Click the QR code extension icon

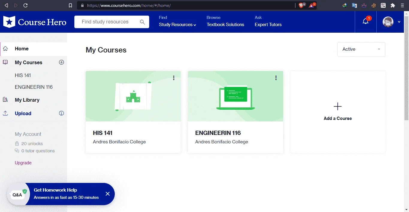pyautogui.click(x=383, y=5)
